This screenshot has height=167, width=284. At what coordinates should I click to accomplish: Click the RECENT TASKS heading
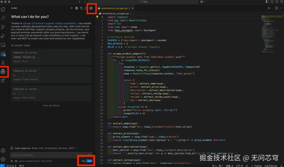pos(22,45)
